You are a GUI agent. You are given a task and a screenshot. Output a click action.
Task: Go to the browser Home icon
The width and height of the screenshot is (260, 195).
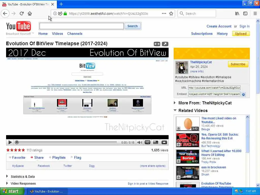tap(30, 13)
